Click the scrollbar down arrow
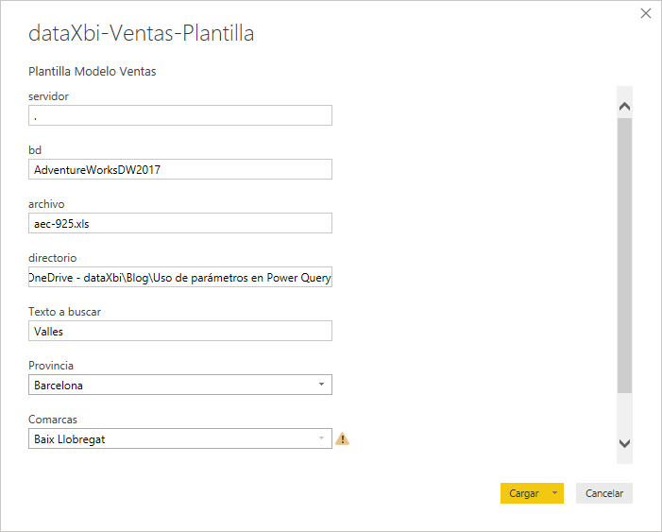This screenshot has width=662, height=532. pyautogui.click(x=624, y=442)
